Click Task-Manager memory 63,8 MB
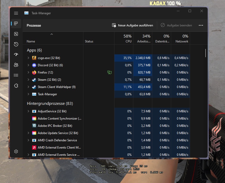This screenshot has width=225, height=183. [145, 94]
